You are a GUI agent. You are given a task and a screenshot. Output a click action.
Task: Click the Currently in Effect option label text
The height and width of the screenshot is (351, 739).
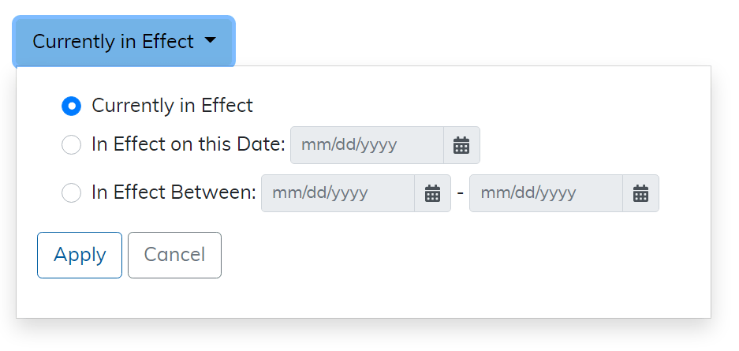pyautogui.click(x=172, y=106)
